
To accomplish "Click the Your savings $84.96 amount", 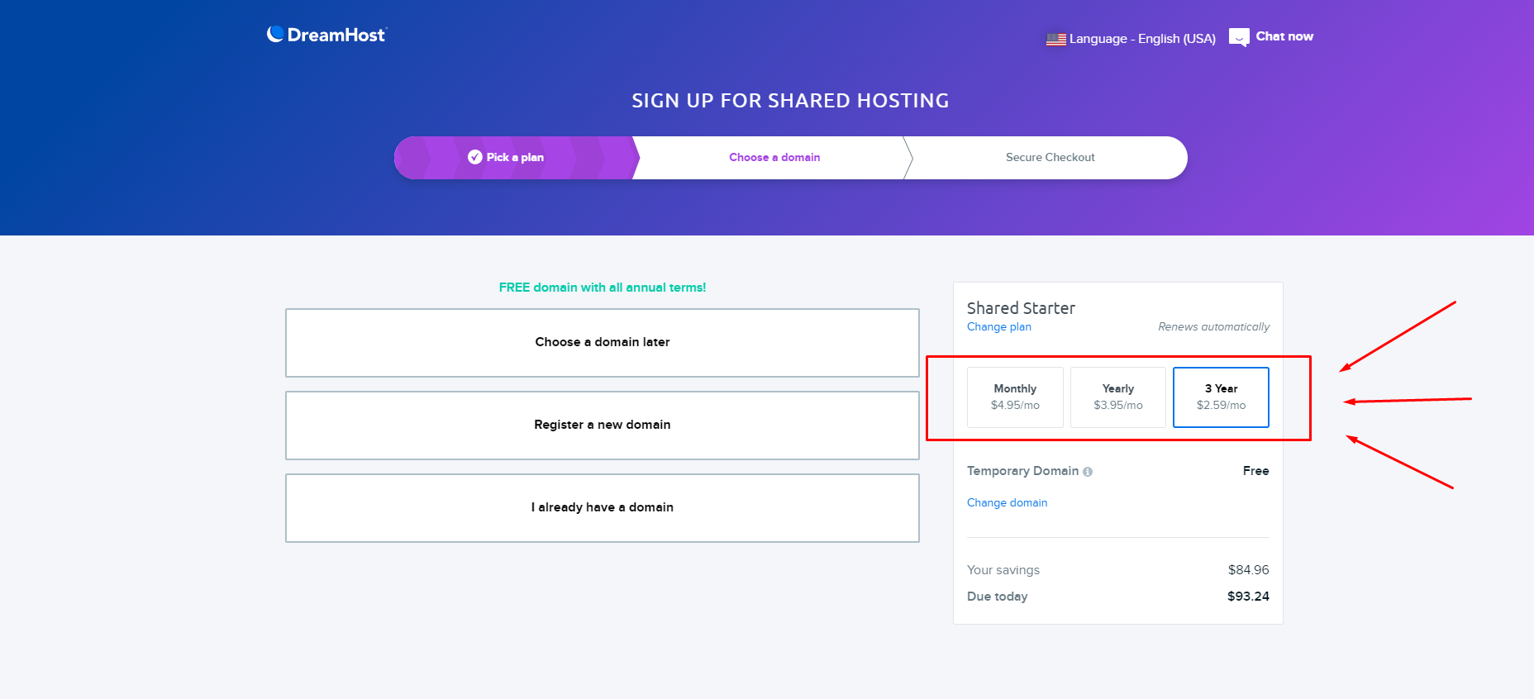I will click(1248, 570).
